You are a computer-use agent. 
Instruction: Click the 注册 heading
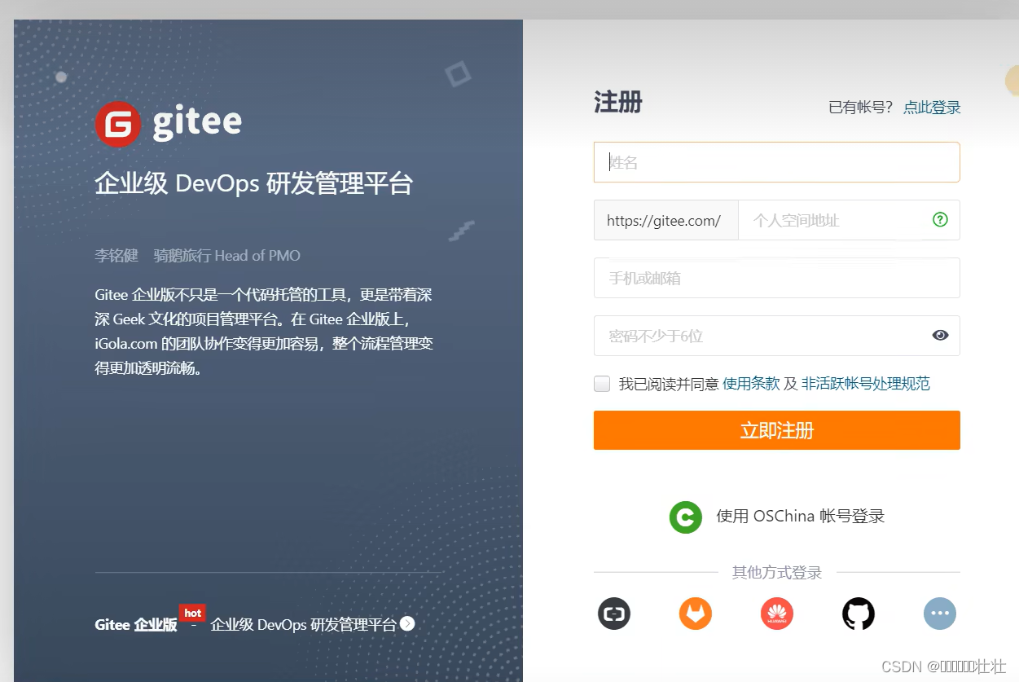618,103
